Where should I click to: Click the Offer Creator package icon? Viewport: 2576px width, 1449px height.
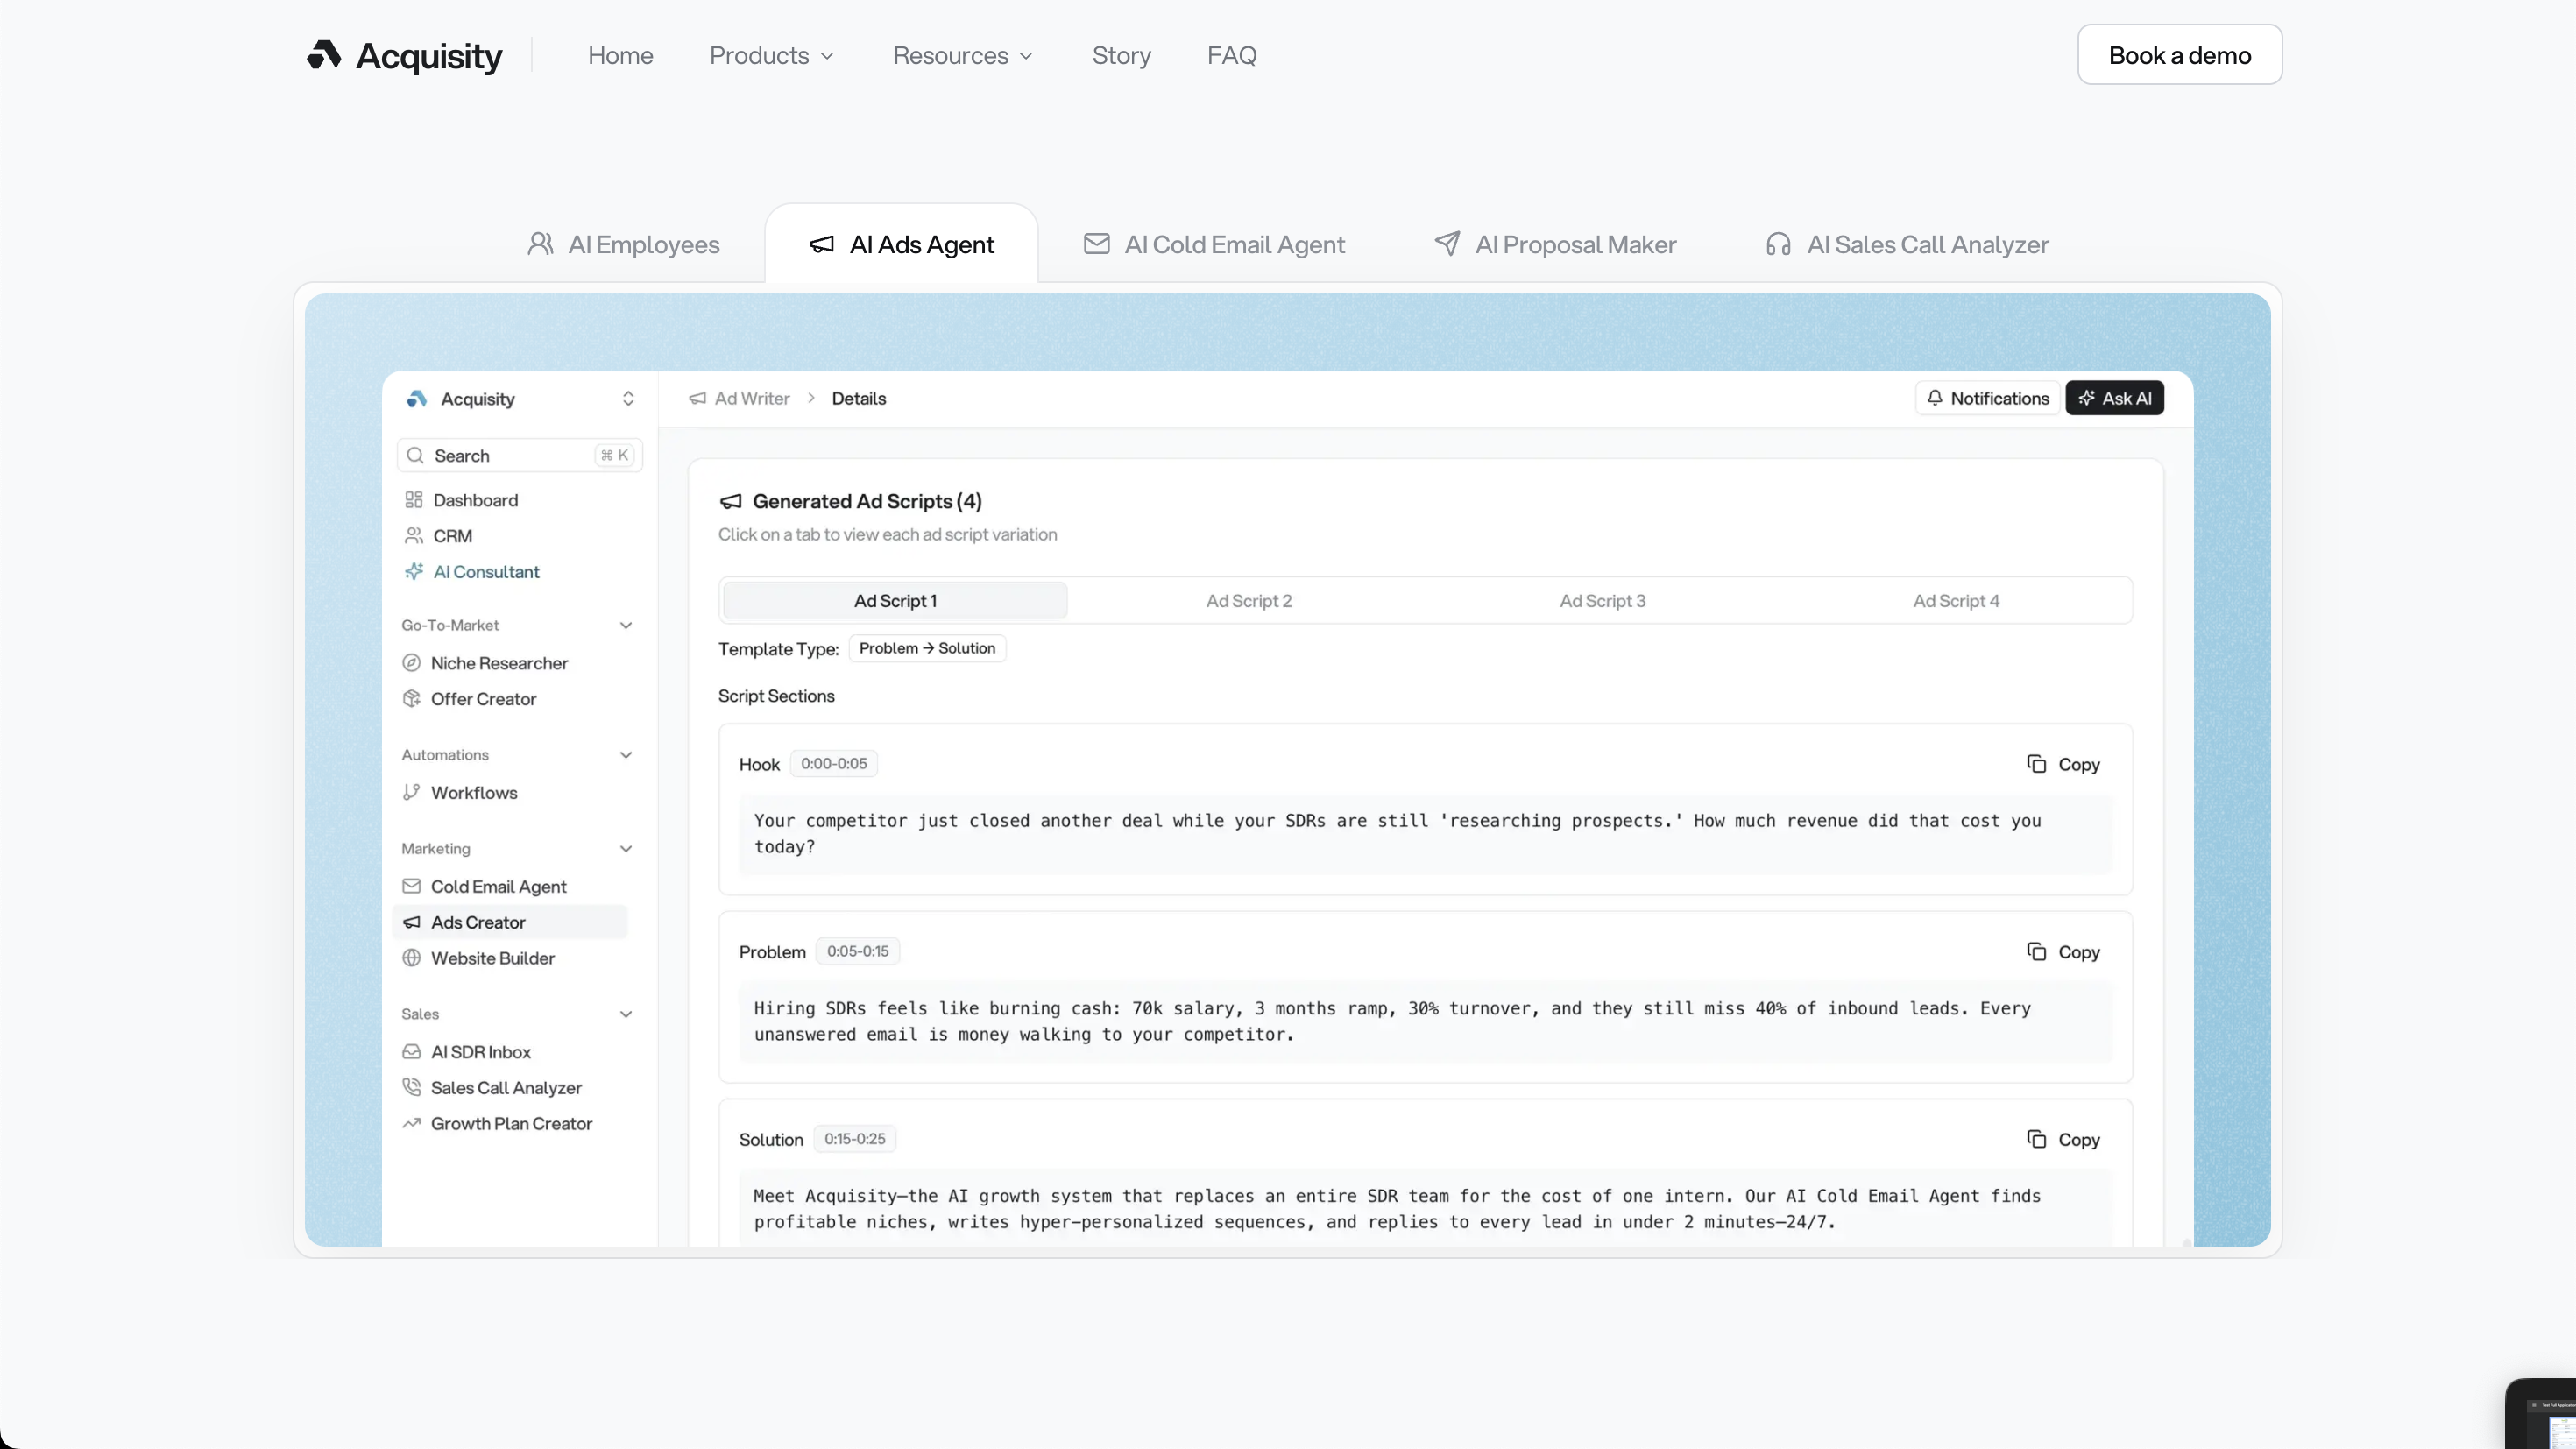pyautogui.click(x=411, y=698)
